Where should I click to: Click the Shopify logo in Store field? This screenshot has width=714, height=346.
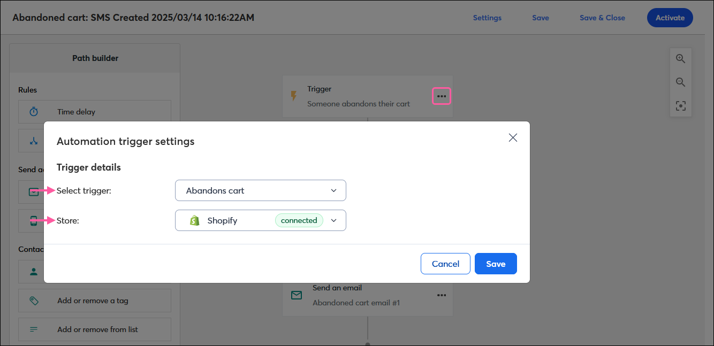pyautogui.click(x=195, y=220)
